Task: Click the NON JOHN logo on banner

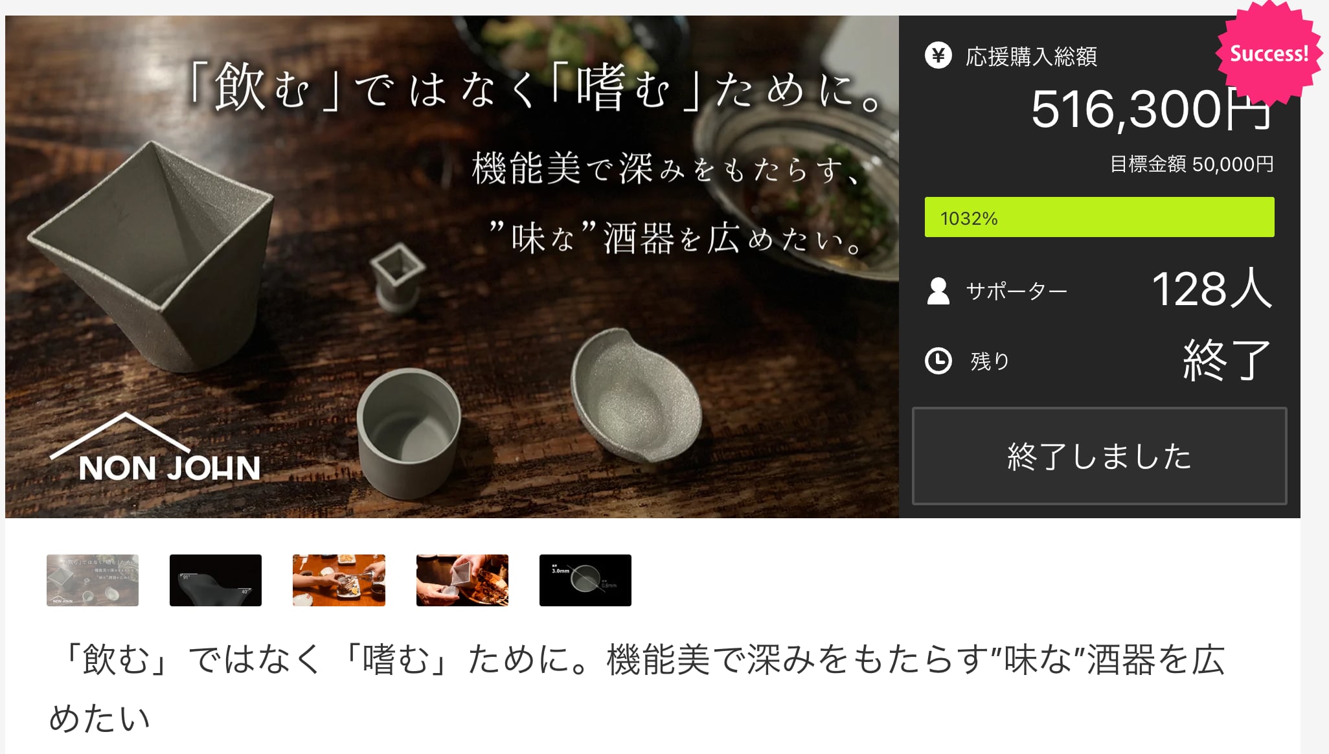Action: (x=155, y=448)
